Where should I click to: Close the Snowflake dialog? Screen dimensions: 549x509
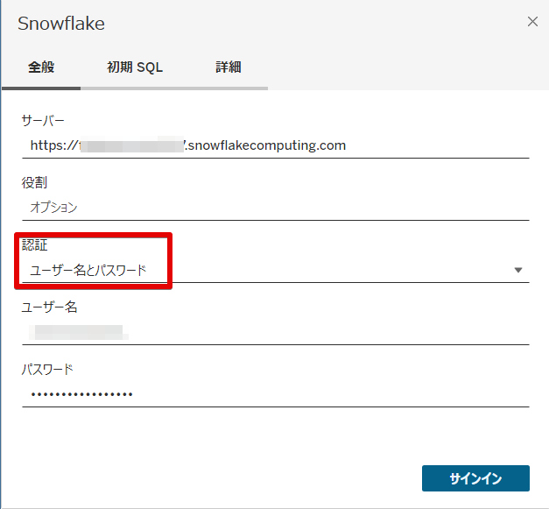(x=532, y=22)
